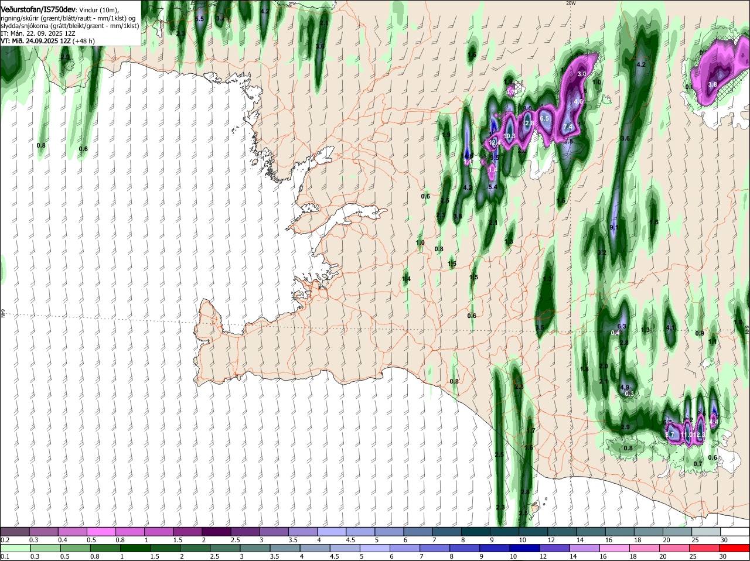
Task: Click the lavender rain swatch between 5 and 6
Action: coord(374,548)
